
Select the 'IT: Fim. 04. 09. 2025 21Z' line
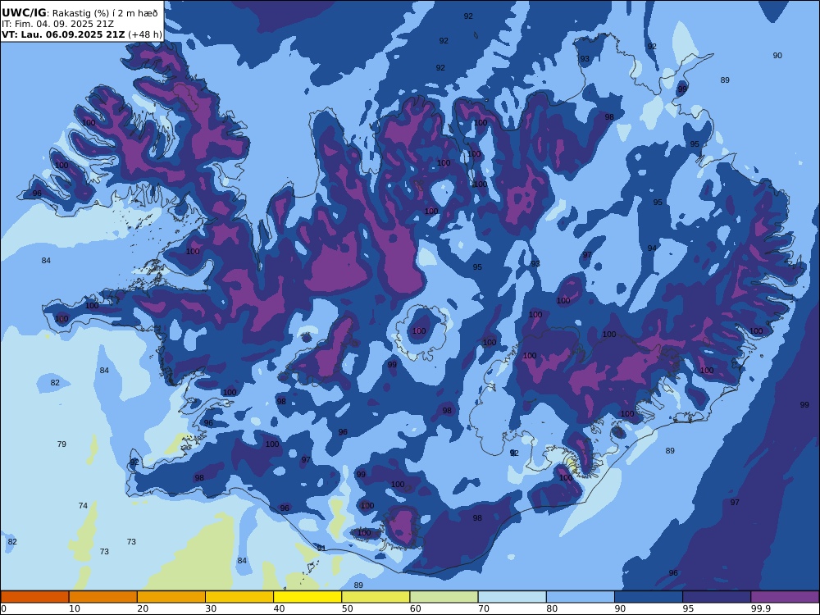pos(57,24)
